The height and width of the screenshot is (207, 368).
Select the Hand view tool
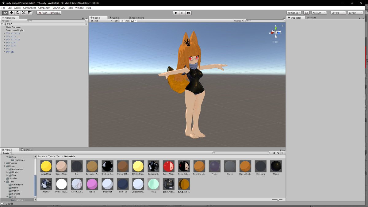5,13
